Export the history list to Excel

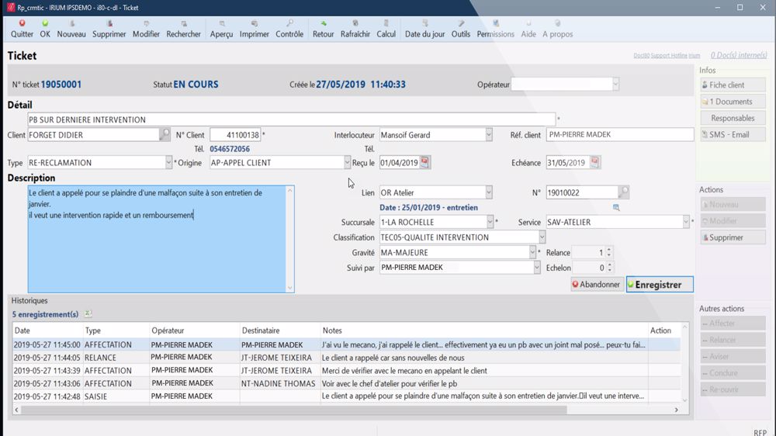pos(88,313)
